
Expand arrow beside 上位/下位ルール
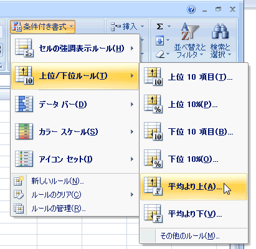click(132, 76)
